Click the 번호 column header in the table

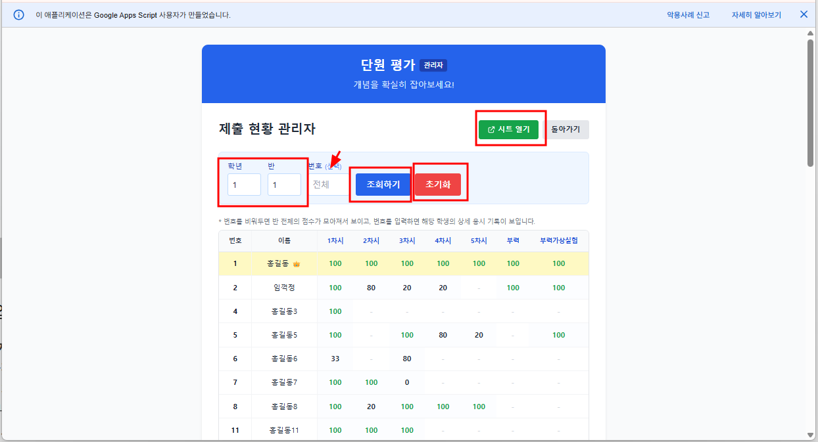[235, 240]
